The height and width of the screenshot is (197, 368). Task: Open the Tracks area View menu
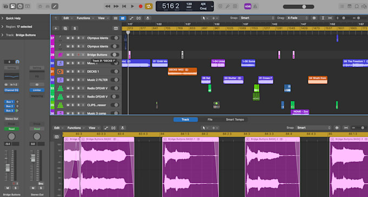click(x=103, y=18)
